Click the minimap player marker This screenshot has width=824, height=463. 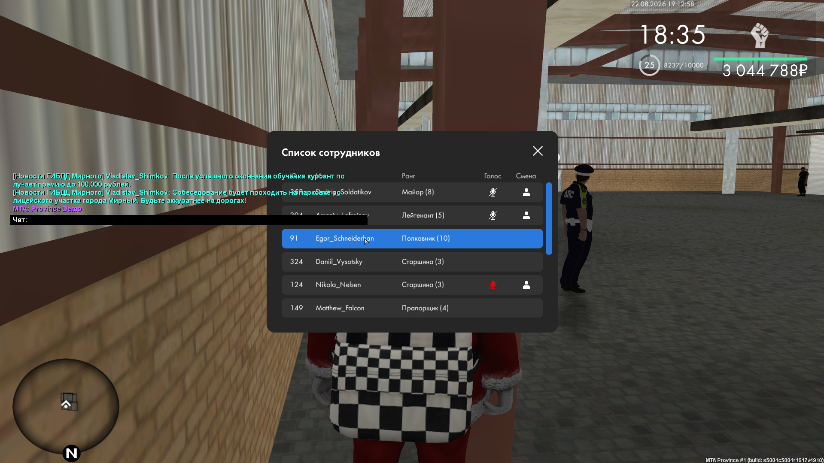[66, 404]
